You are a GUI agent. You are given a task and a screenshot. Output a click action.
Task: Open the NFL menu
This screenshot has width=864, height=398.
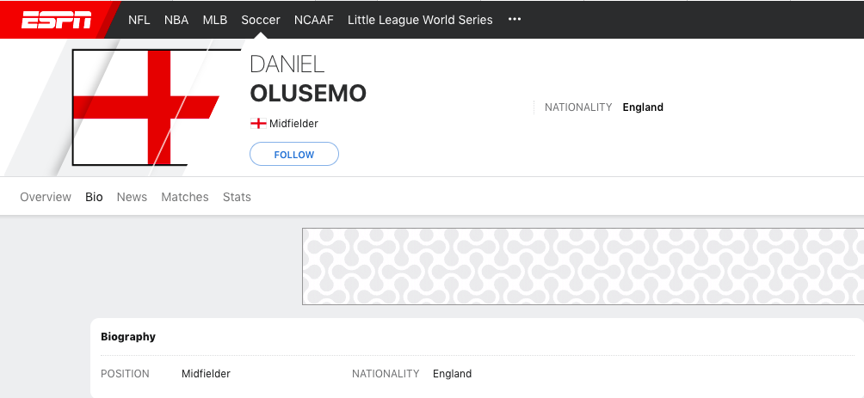(x=139, y=20)
